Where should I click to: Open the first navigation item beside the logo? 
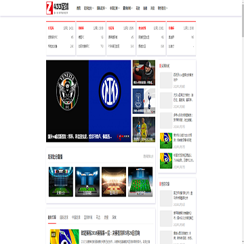pyautogui.click(x=79, y=8)
